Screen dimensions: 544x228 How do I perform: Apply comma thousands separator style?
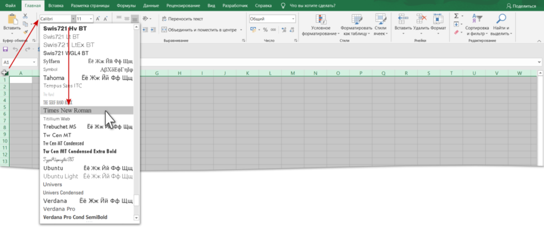(x=274, y=30)
